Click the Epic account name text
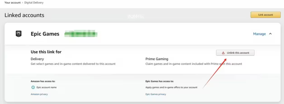 (x=47, y=87)
